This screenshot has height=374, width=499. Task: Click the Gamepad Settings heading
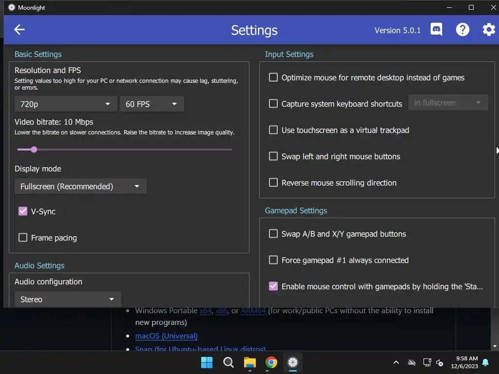296,210
